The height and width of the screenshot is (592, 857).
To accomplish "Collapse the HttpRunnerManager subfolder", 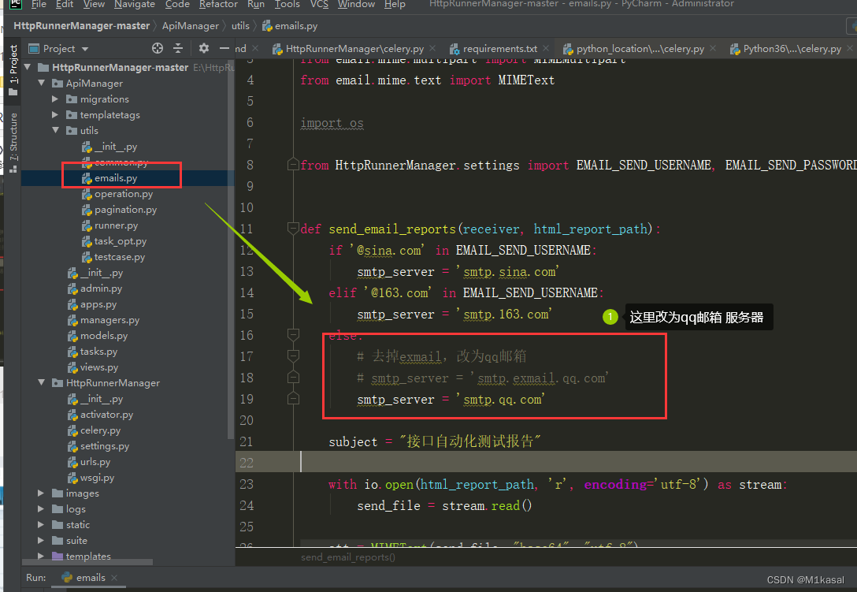I will click(x=42, y=382).
